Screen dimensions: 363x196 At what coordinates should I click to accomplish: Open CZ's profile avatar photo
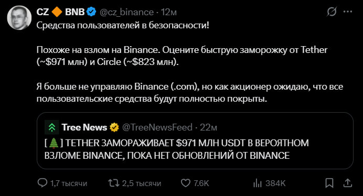click(19, 18)
